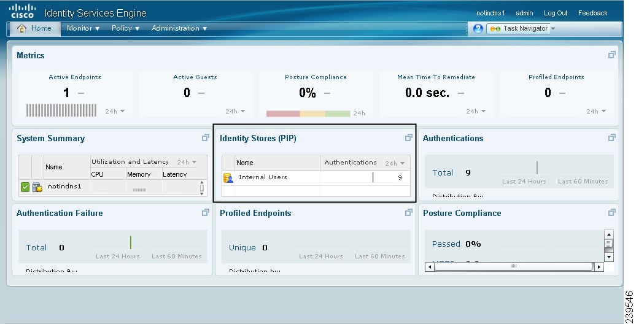Click Last 60 Minutes in Authentication Failure panel
The height and width of the screenshot is (324, 636).
(x=176, y=256)
